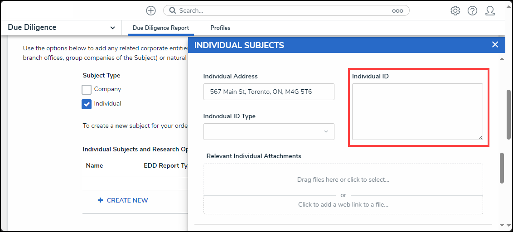Viewport: 513px width, 232px height.
Task: Click the search magnifier icon
Action: click(172, 10)
